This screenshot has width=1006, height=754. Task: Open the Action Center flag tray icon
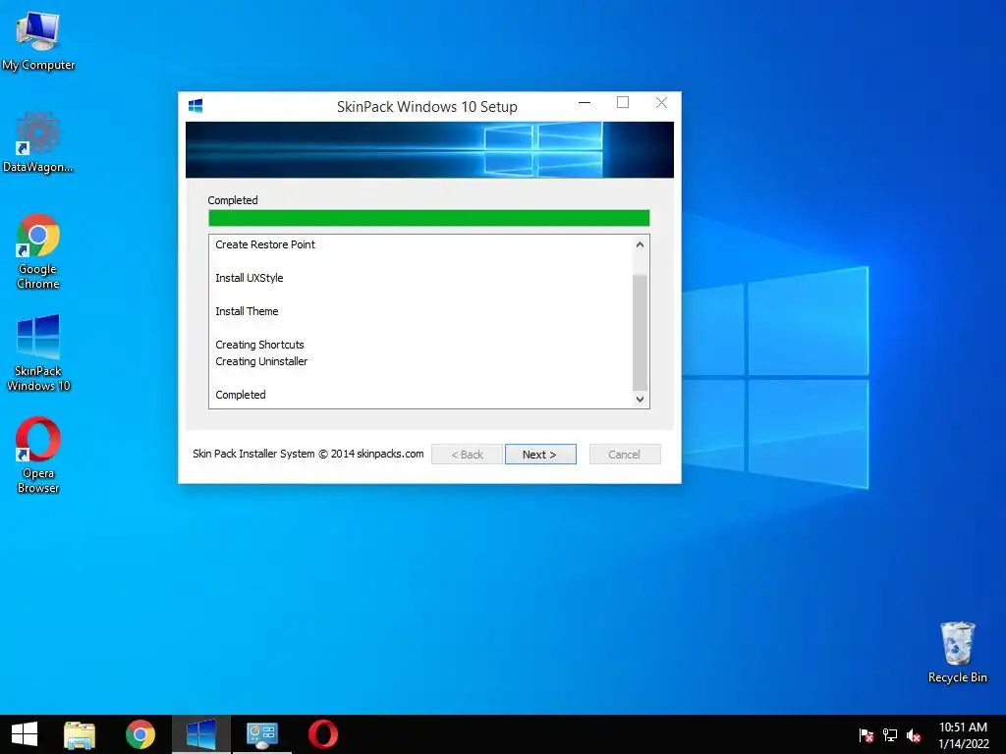[x=866, y=735]
